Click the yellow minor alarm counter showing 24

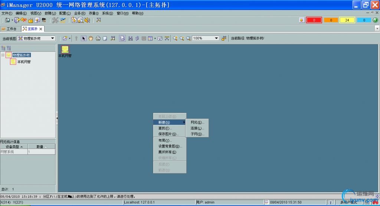click(347, 20)
